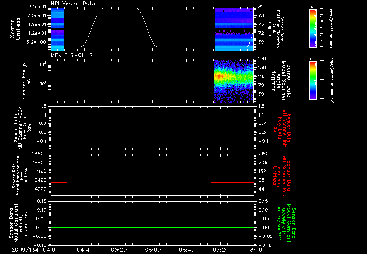
Task: Click the 08:00 time axis label
Action: pyautogui.click(x=254, y=250)
